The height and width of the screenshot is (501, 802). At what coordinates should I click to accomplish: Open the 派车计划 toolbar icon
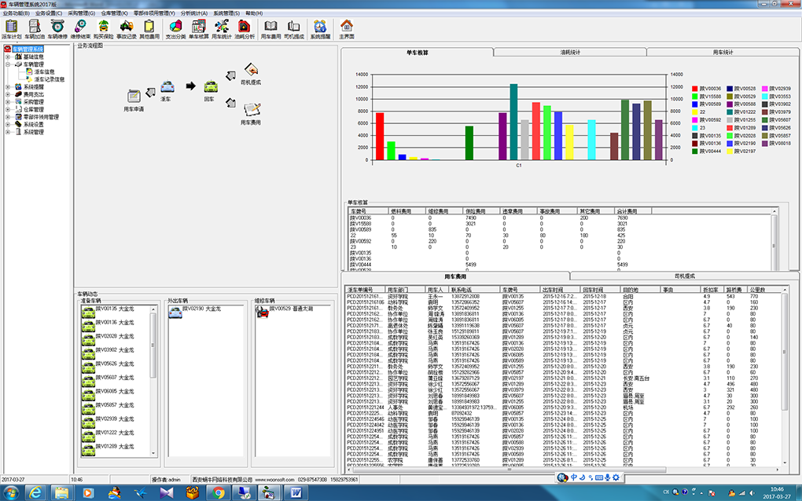pos(11,27)
